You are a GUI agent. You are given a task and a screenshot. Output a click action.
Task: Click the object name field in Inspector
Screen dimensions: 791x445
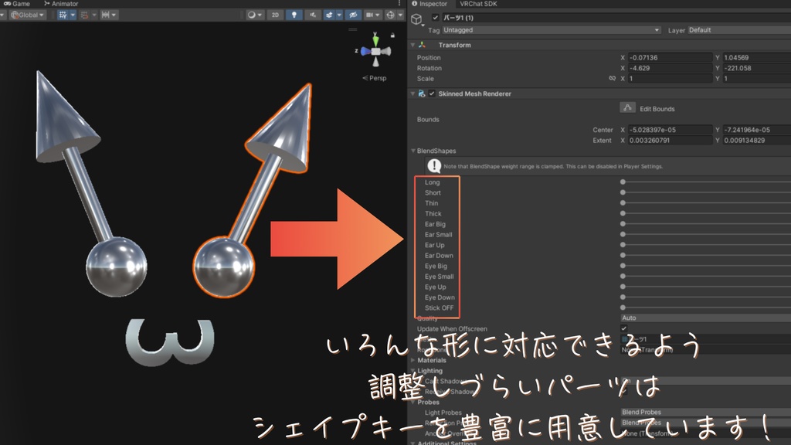[x=616, y=18]
